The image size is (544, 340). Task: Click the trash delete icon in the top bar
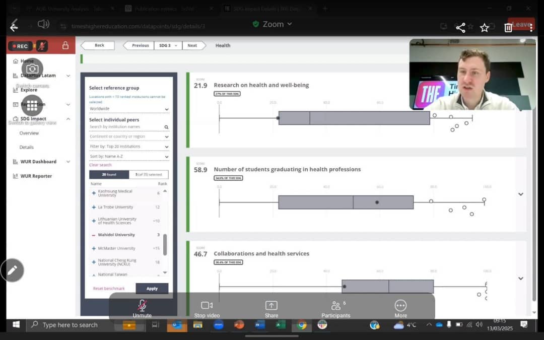[x=508, y=28]
